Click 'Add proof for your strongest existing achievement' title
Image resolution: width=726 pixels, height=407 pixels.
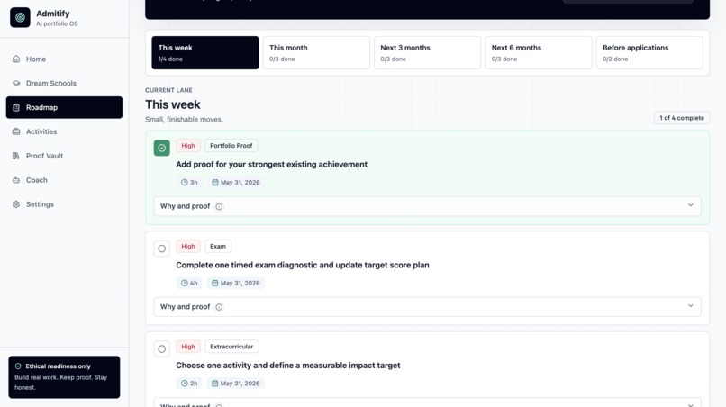click(x=271, y=165)
